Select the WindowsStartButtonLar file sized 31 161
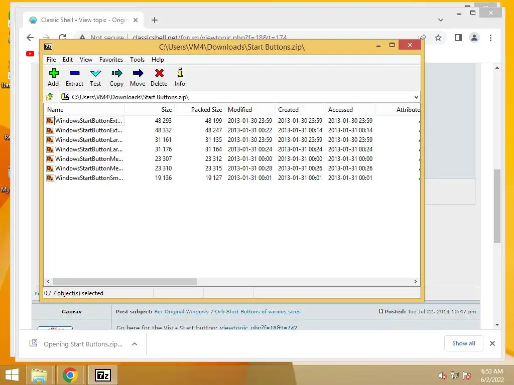Viewport: 514px width, 385px height. [89, 140]
